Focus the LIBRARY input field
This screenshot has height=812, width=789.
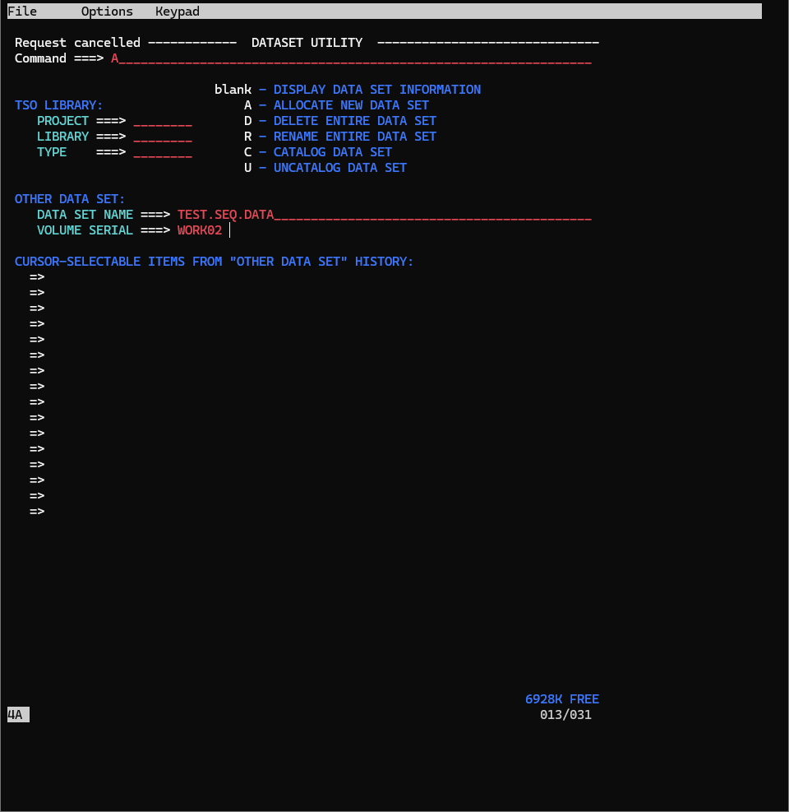point(163,137)
